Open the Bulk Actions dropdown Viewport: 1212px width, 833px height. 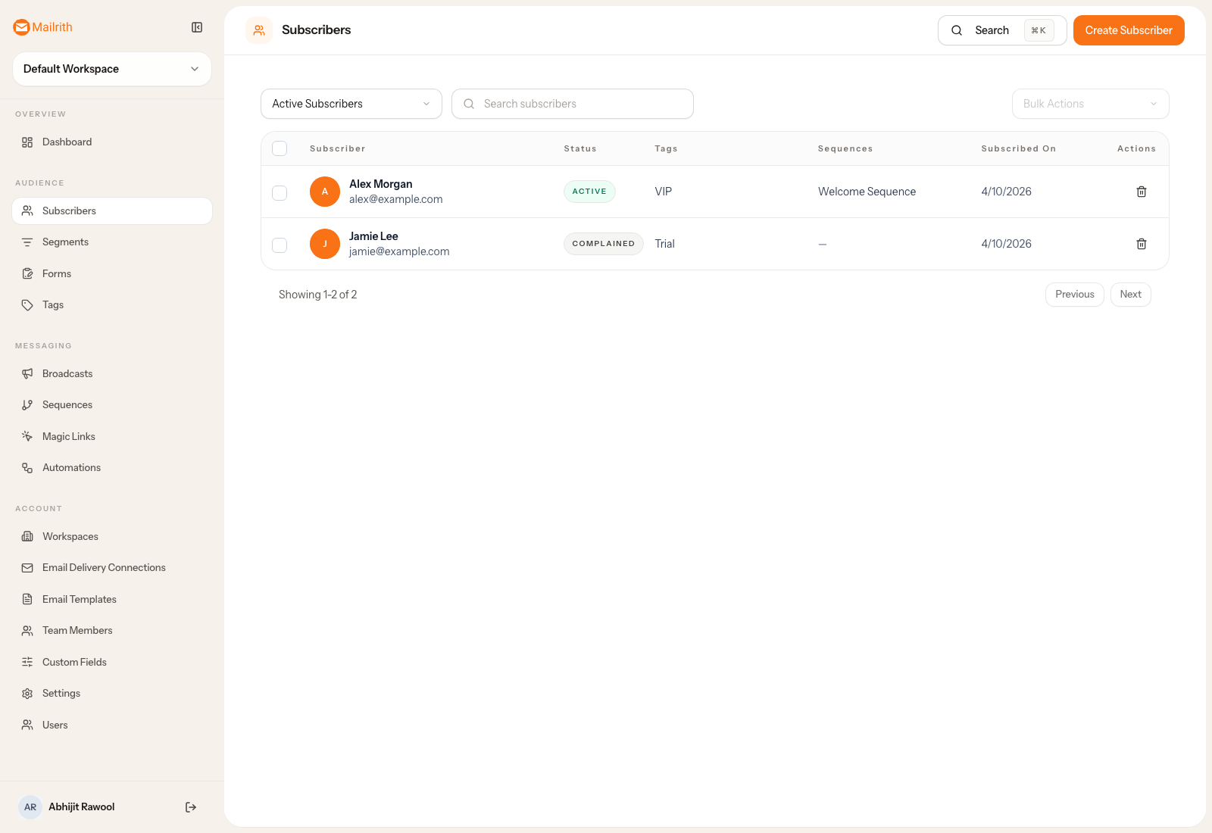[x=1090, y=104]
